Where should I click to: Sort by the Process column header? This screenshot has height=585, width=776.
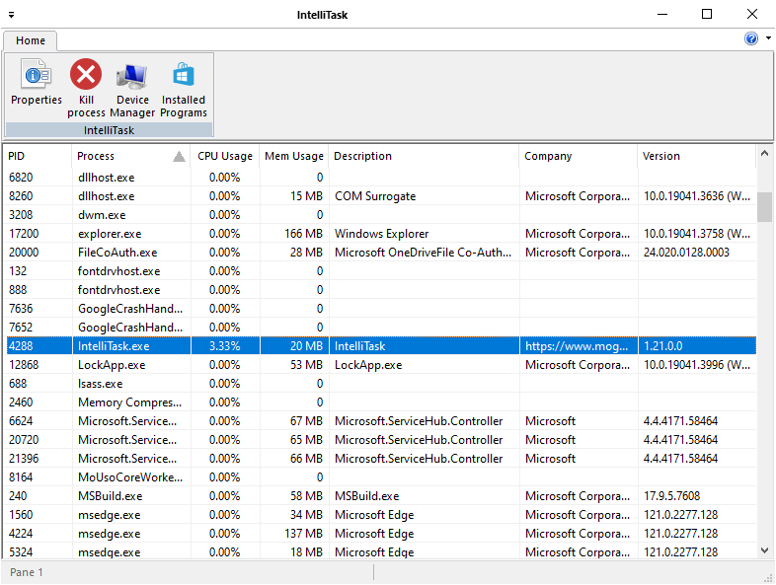(x=131, y=156)
